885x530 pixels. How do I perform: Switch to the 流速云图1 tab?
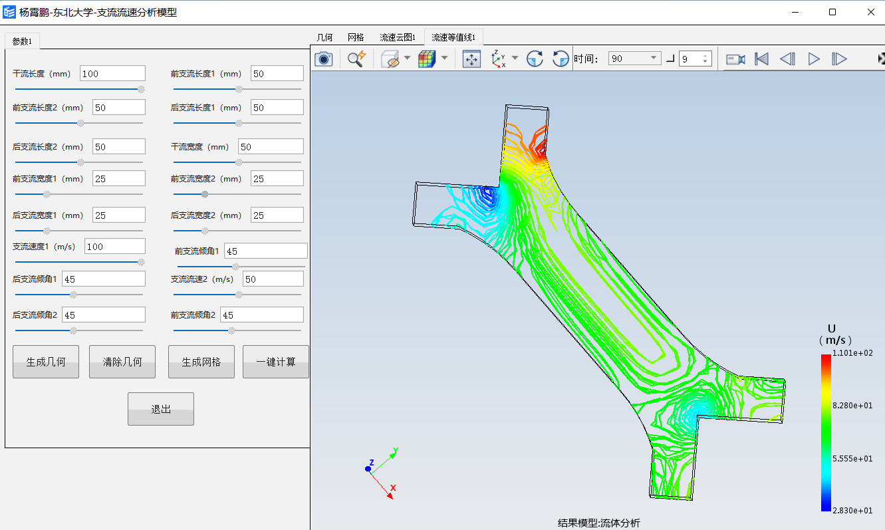pyautogui.click(x=398, y=37)
